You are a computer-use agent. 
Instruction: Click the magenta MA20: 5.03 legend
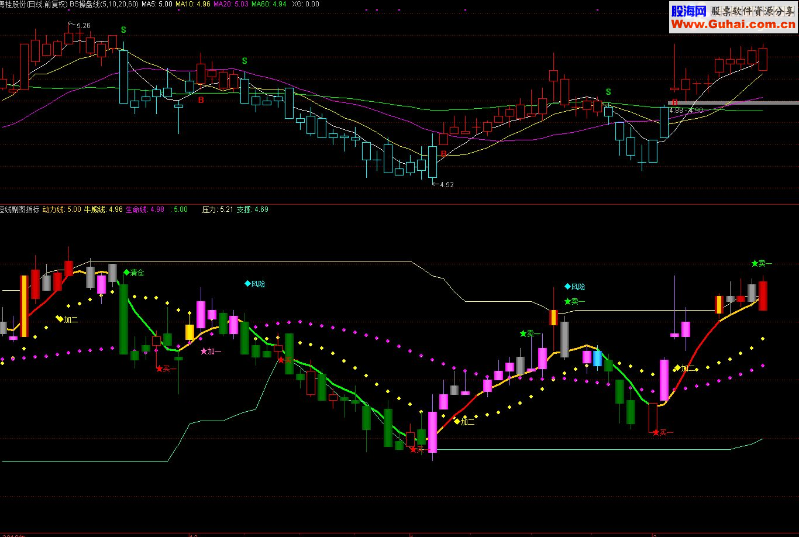231,4
